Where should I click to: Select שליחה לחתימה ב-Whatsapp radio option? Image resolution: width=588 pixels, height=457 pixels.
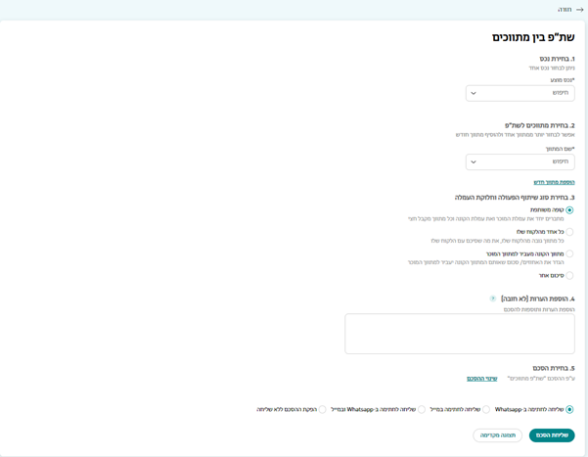click(569, 409)
